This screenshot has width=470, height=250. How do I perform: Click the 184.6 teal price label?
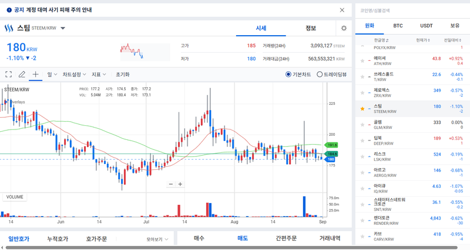click(x=331, y=154)
